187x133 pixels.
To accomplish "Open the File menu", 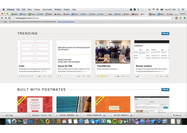I will (x=18, y=9).
